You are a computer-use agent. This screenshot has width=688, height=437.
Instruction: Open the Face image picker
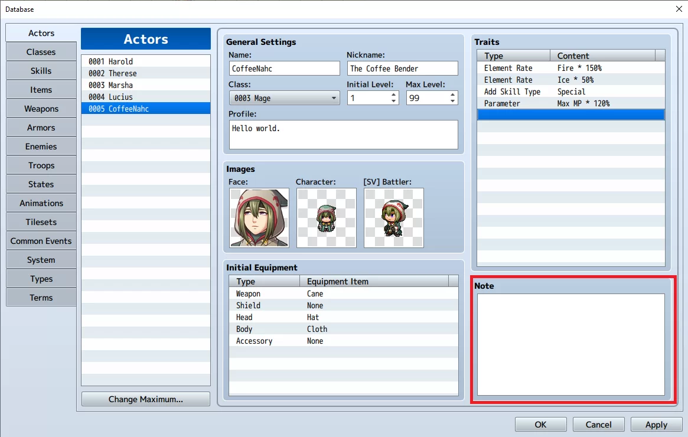coord(259,218)
